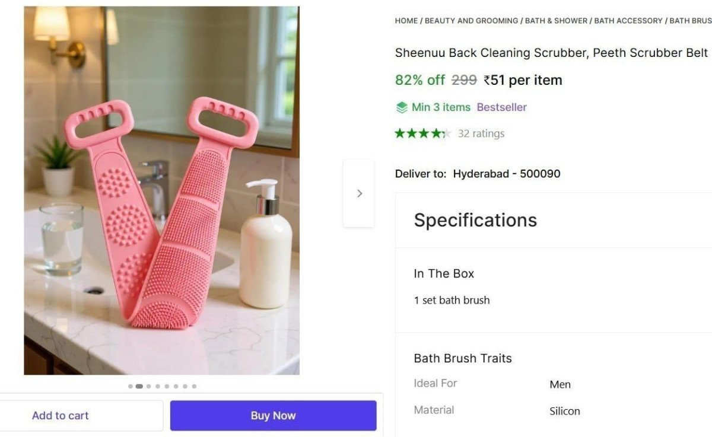Select the second carousel dot

[x=139, y=386]
